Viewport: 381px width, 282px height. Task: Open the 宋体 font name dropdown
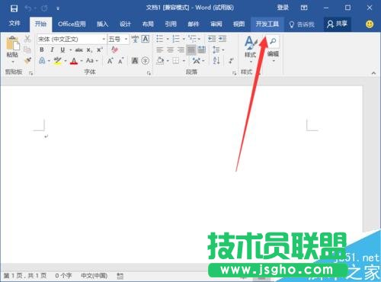pyautogui.click(x=104, y=39)
